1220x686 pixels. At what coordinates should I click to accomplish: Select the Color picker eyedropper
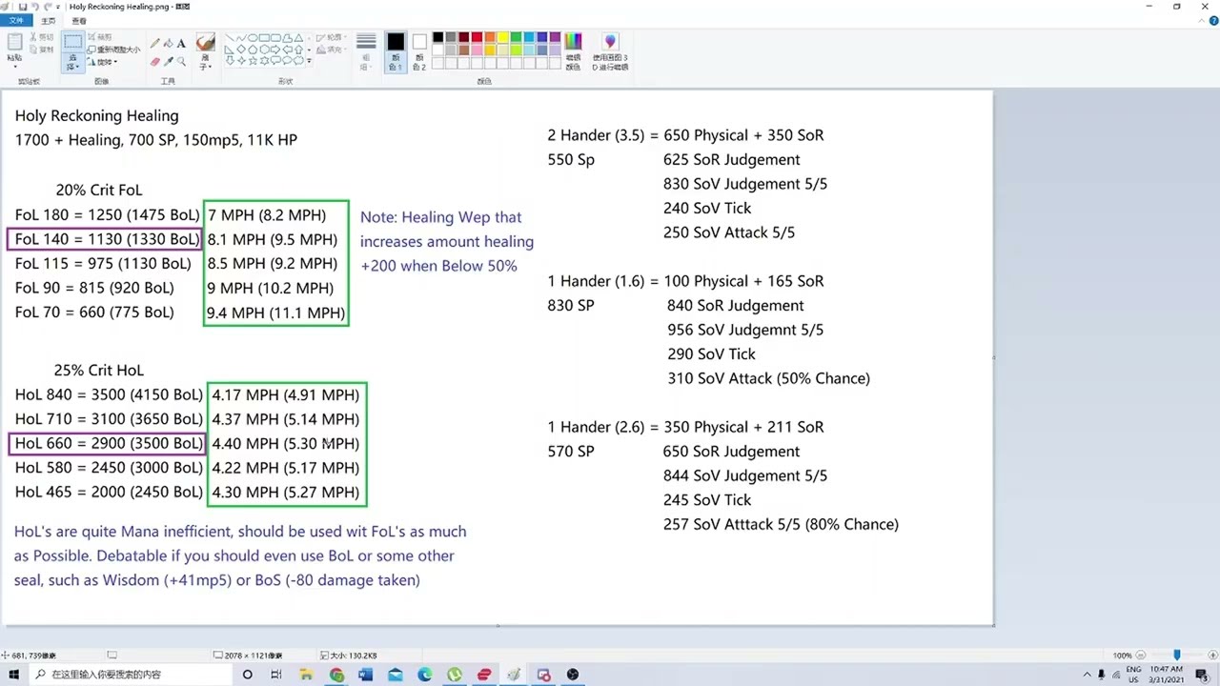tap(168, 61)
